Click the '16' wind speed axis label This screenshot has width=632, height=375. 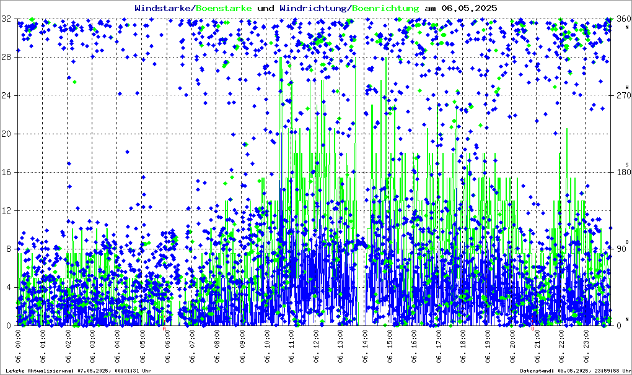pyautogui.click(x=6, y=172)
